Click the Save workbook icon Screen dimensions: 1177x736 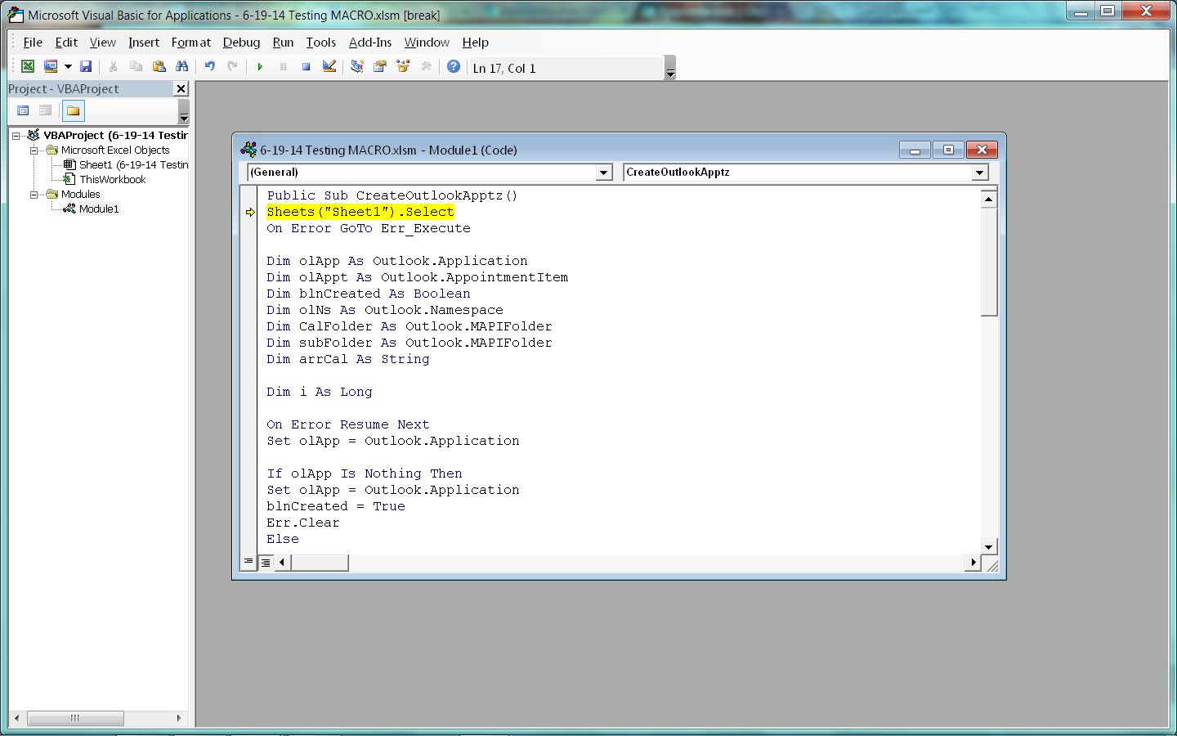[86, 67]
